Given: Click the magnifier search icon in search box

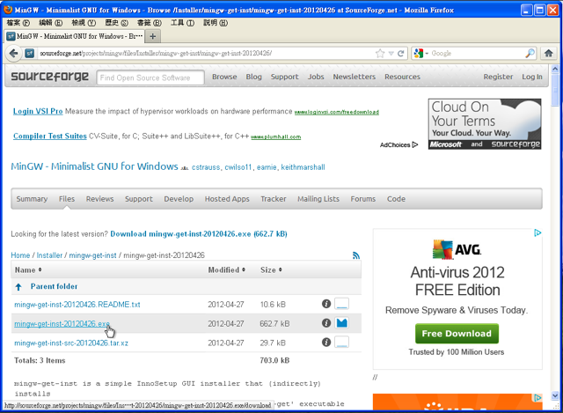Looking at the screenshot, I should coord(530,54).
